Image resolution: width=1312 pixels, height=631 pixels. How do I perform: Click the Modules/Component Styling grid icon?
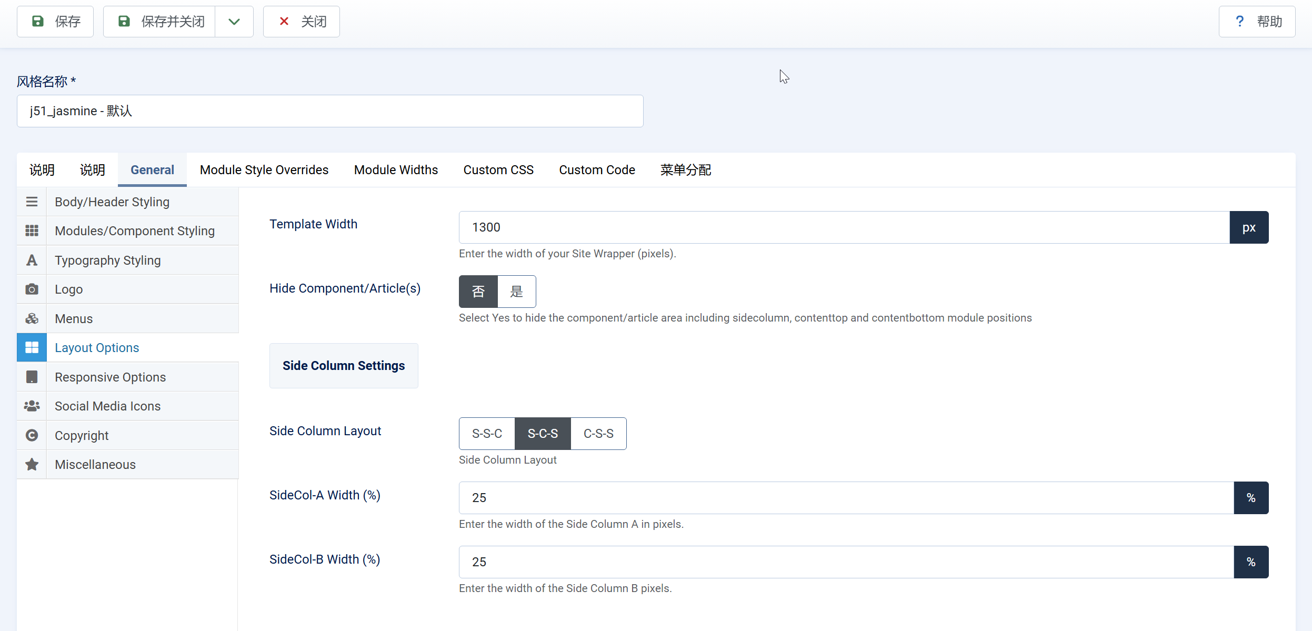[x=32, y=231]
